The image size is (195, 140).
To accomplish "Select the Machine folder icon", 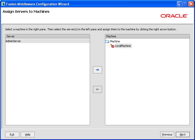I will point(107,41).
